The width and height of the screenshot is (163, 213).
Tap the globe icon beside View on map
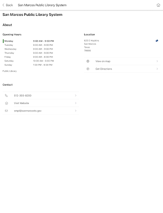point(88,61)
